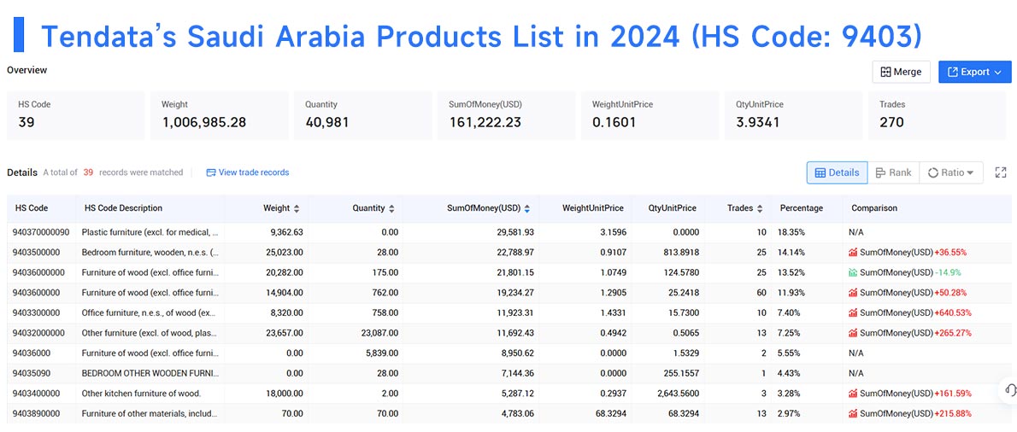Click the overview WeightUnitPrice value 0.1601
Image resolution: width=1017 pixels, height=432 pixels.
click(x=613, y=122)
